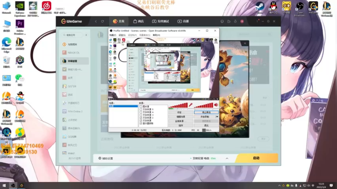Select 天涯明月刀 in WeGame sidebar
Screen dimensions: 337x189
click(75, 103)
